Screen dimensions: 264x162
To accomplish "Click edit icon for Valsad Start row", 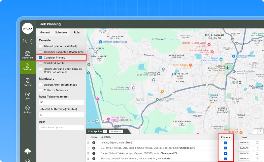I will pos(257,142).
